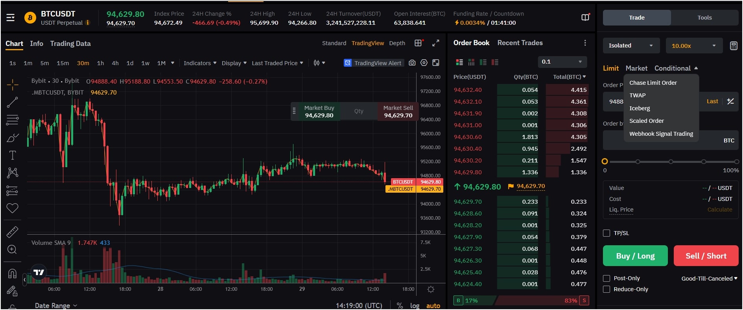Image resolution: width=743 pixels, height=310 pixels.
Task: Click the Sell / Short button
Action: tap(706, 256)
